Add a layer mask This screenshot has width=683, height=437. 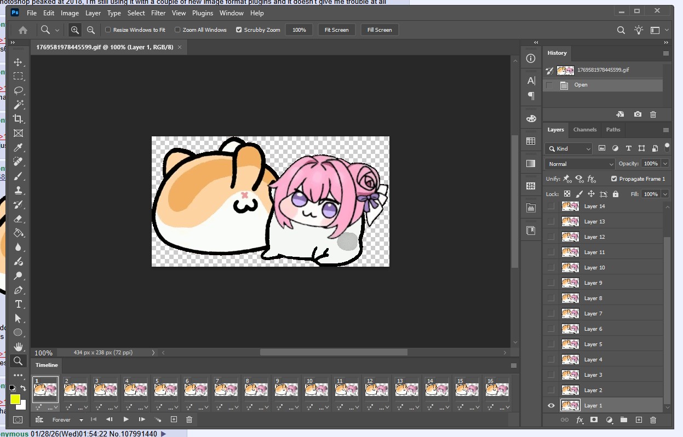click(x=594, y=420)
